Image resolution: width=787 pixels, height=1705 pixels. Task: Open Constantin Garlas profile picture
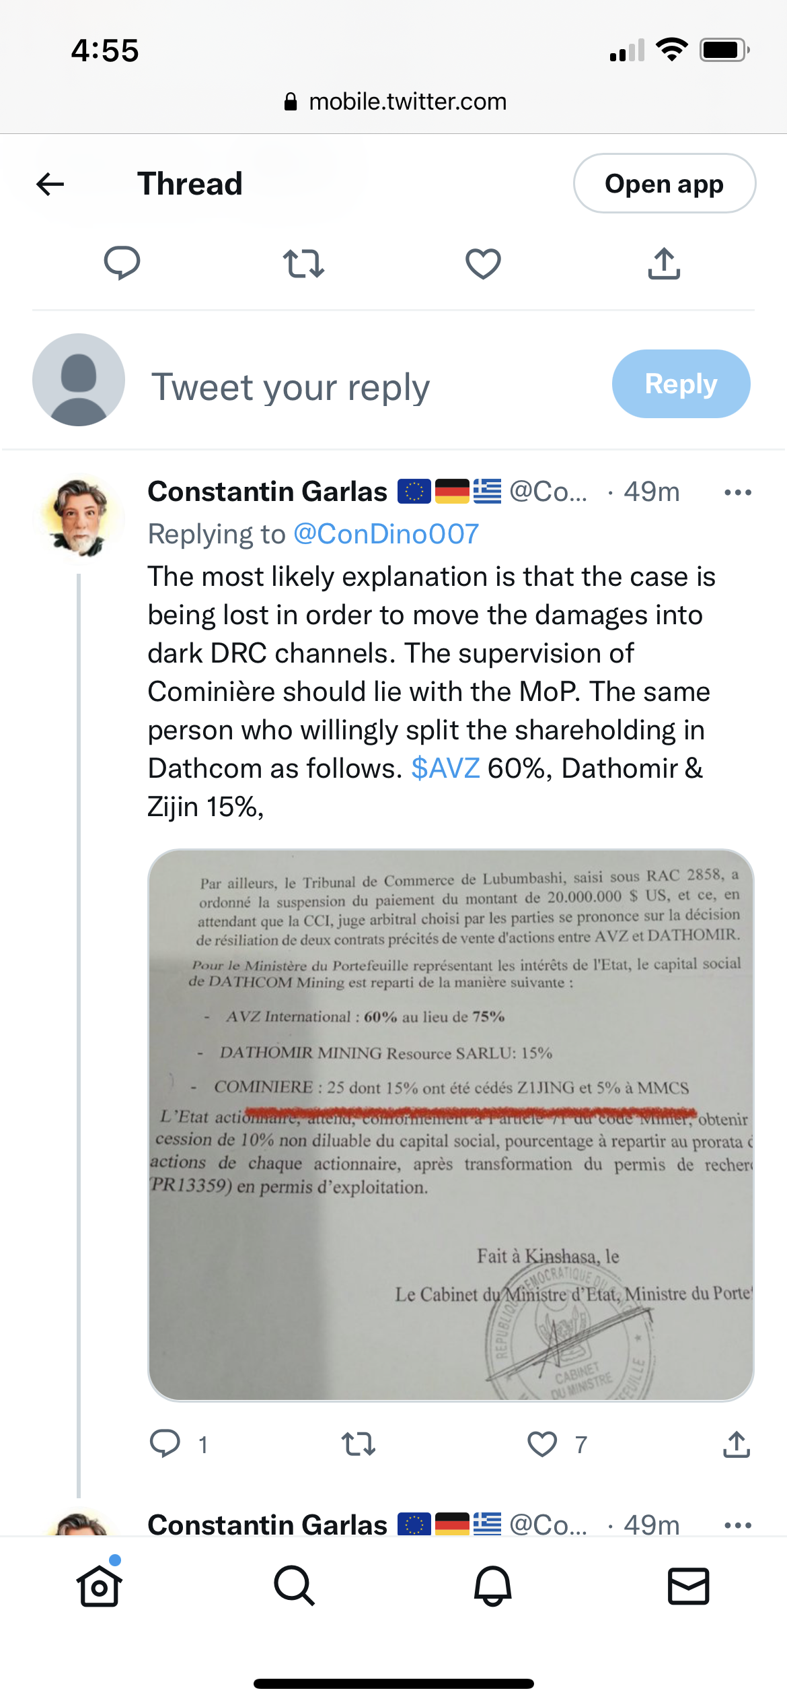(x=79, y=517)
